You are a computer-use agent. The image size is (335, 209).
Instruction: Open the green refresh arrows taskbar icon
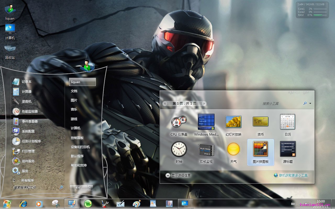click(88, 204)
